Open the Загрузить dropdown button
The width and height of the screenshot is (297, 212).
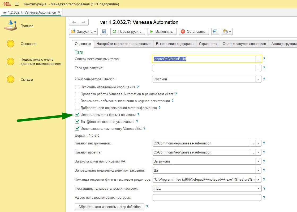83,31
